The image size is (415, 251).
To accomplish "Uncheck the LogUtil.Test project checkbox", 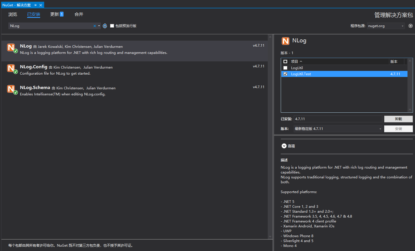I will click(285, 74).
